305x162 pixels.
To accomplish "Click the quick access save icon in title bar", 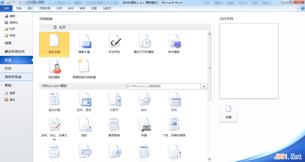I will (8, 3).
